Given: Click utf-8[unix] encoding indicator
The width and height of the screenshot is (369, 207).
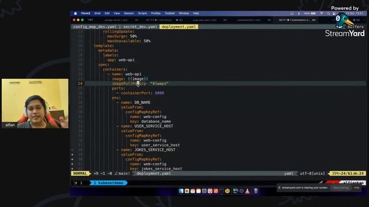Looking at the screenshot, I should point(312,174).
